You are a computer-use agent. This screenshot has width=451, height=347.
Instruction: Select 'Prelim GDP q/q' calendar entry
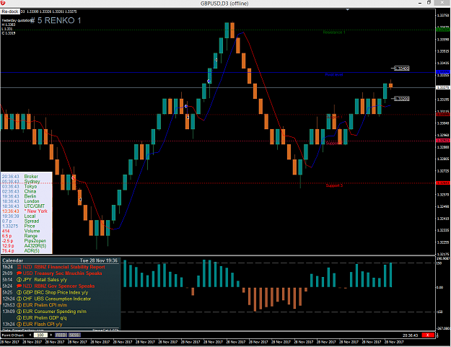[x=50, y=317]
